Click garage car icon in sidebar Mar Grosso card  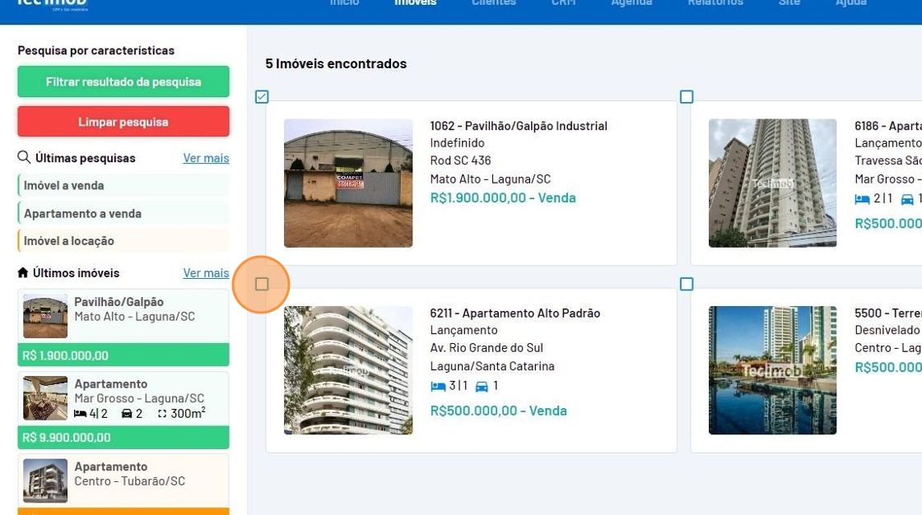127,414
